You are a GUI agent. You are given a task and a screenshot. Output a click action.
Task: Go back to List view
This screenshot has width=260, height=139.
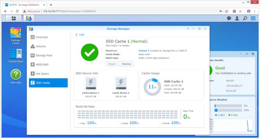coord(80,34)
